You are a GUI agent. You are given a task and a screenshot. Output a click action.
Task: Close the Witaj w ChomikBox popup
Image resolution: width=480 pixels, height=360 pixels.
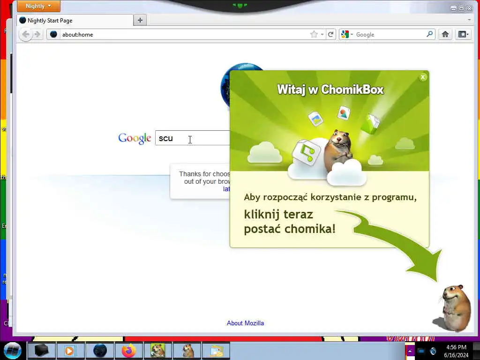coord(423,77)
